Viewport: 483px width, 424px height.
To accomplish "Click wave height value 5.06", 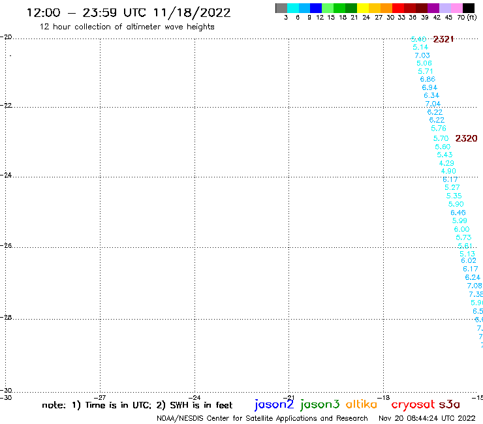I will (x=424, y=63).
